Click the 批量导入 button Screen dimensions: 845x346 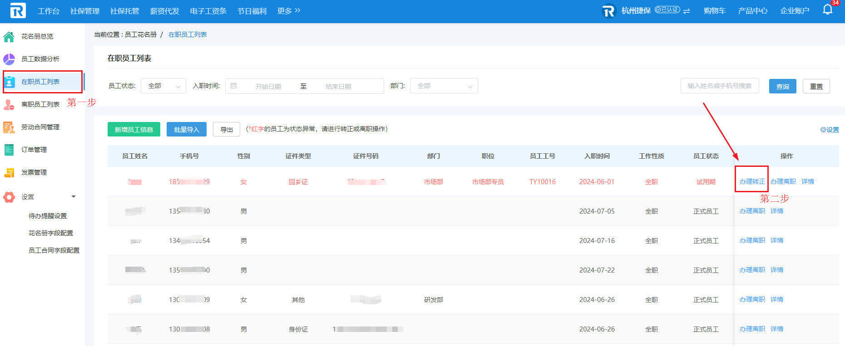(x=187, y=129)
